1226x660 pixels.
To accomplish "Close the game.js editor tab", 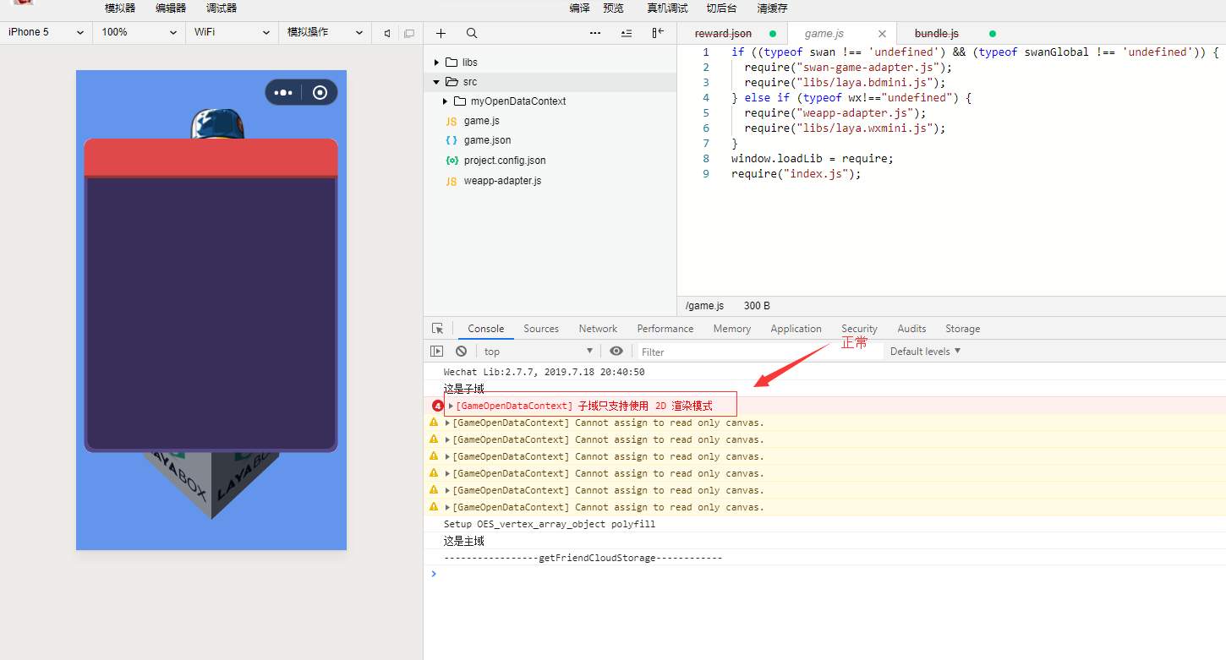I will click(x=882, y=34).
